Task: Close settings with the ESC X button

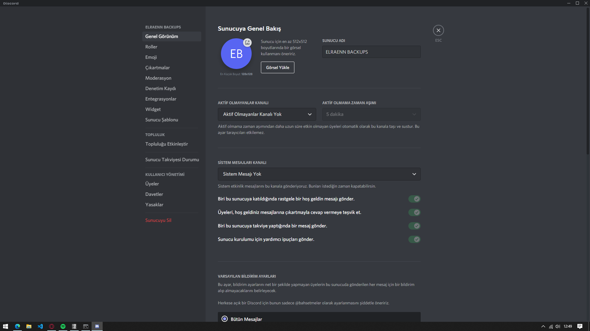Action: [x=439, y=30]
